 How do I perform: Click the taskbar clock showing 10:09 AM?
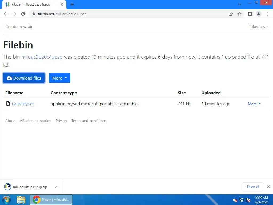coord(261,200)
